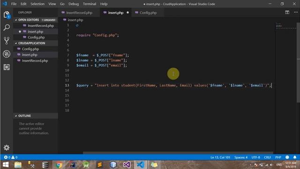Open Google Chrome from the taskbar
The width and height of the screenshot is (300, 169).
[x=59, y=165]
